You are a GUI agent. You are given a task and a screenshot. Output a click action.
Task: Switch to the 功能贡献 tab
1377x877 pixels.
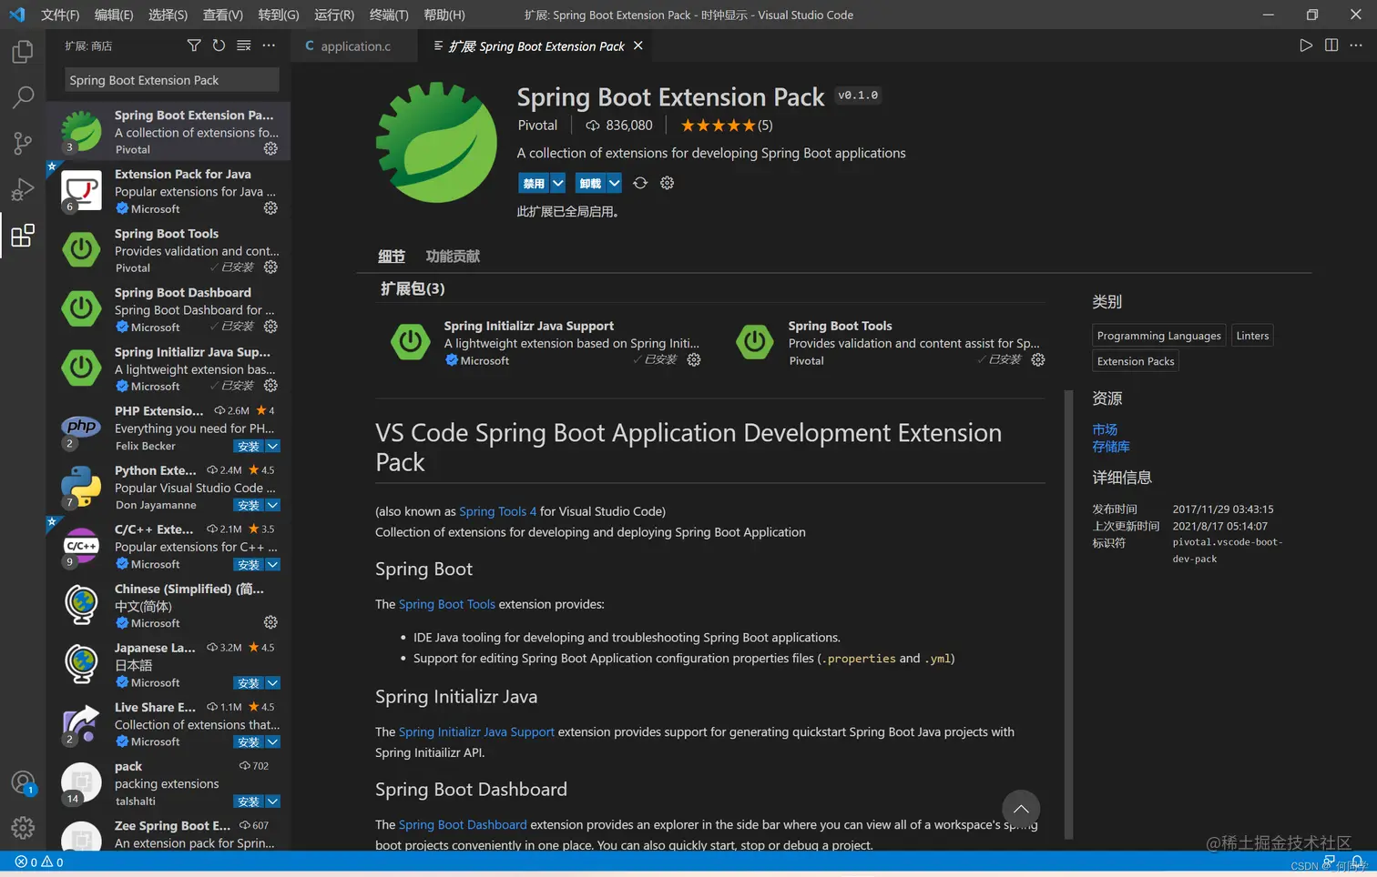point(453,257)
